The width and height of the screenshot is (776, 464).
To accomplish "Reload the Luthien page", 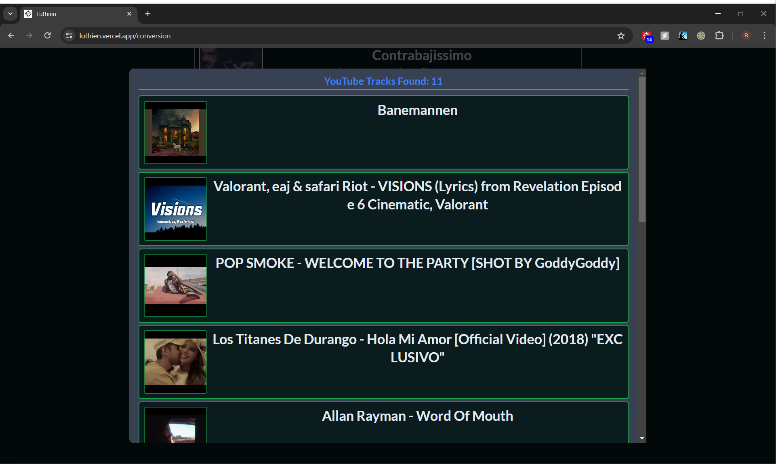I will (x=47, y=36).
